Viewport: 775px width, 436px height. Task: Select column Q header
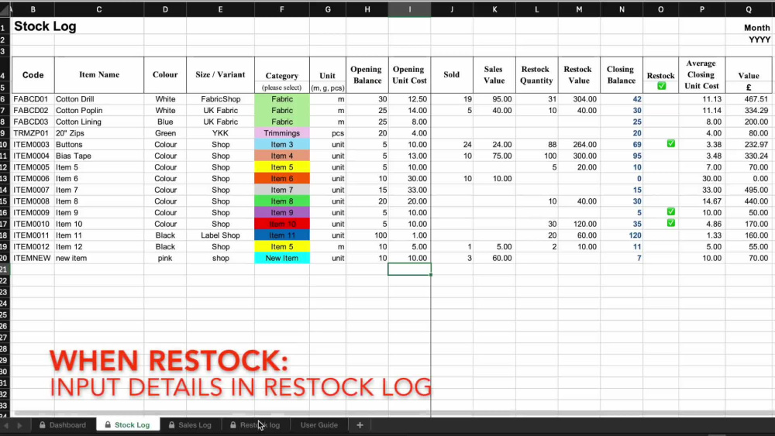coord(749,9)
